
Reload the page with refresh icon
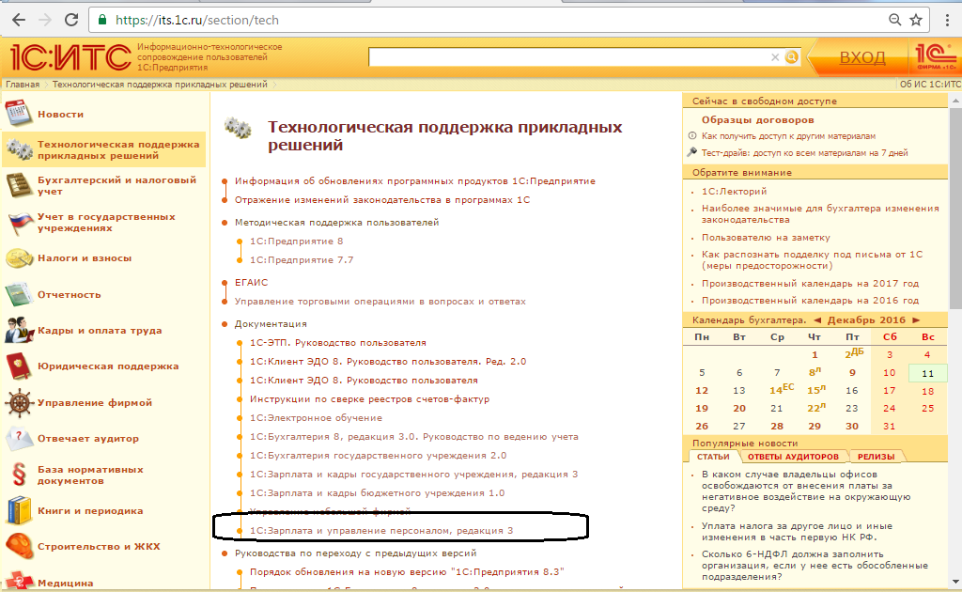(x=71, y=21)
